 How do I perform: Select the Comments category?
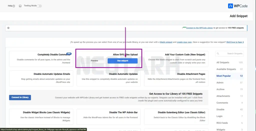coord(229,103)
